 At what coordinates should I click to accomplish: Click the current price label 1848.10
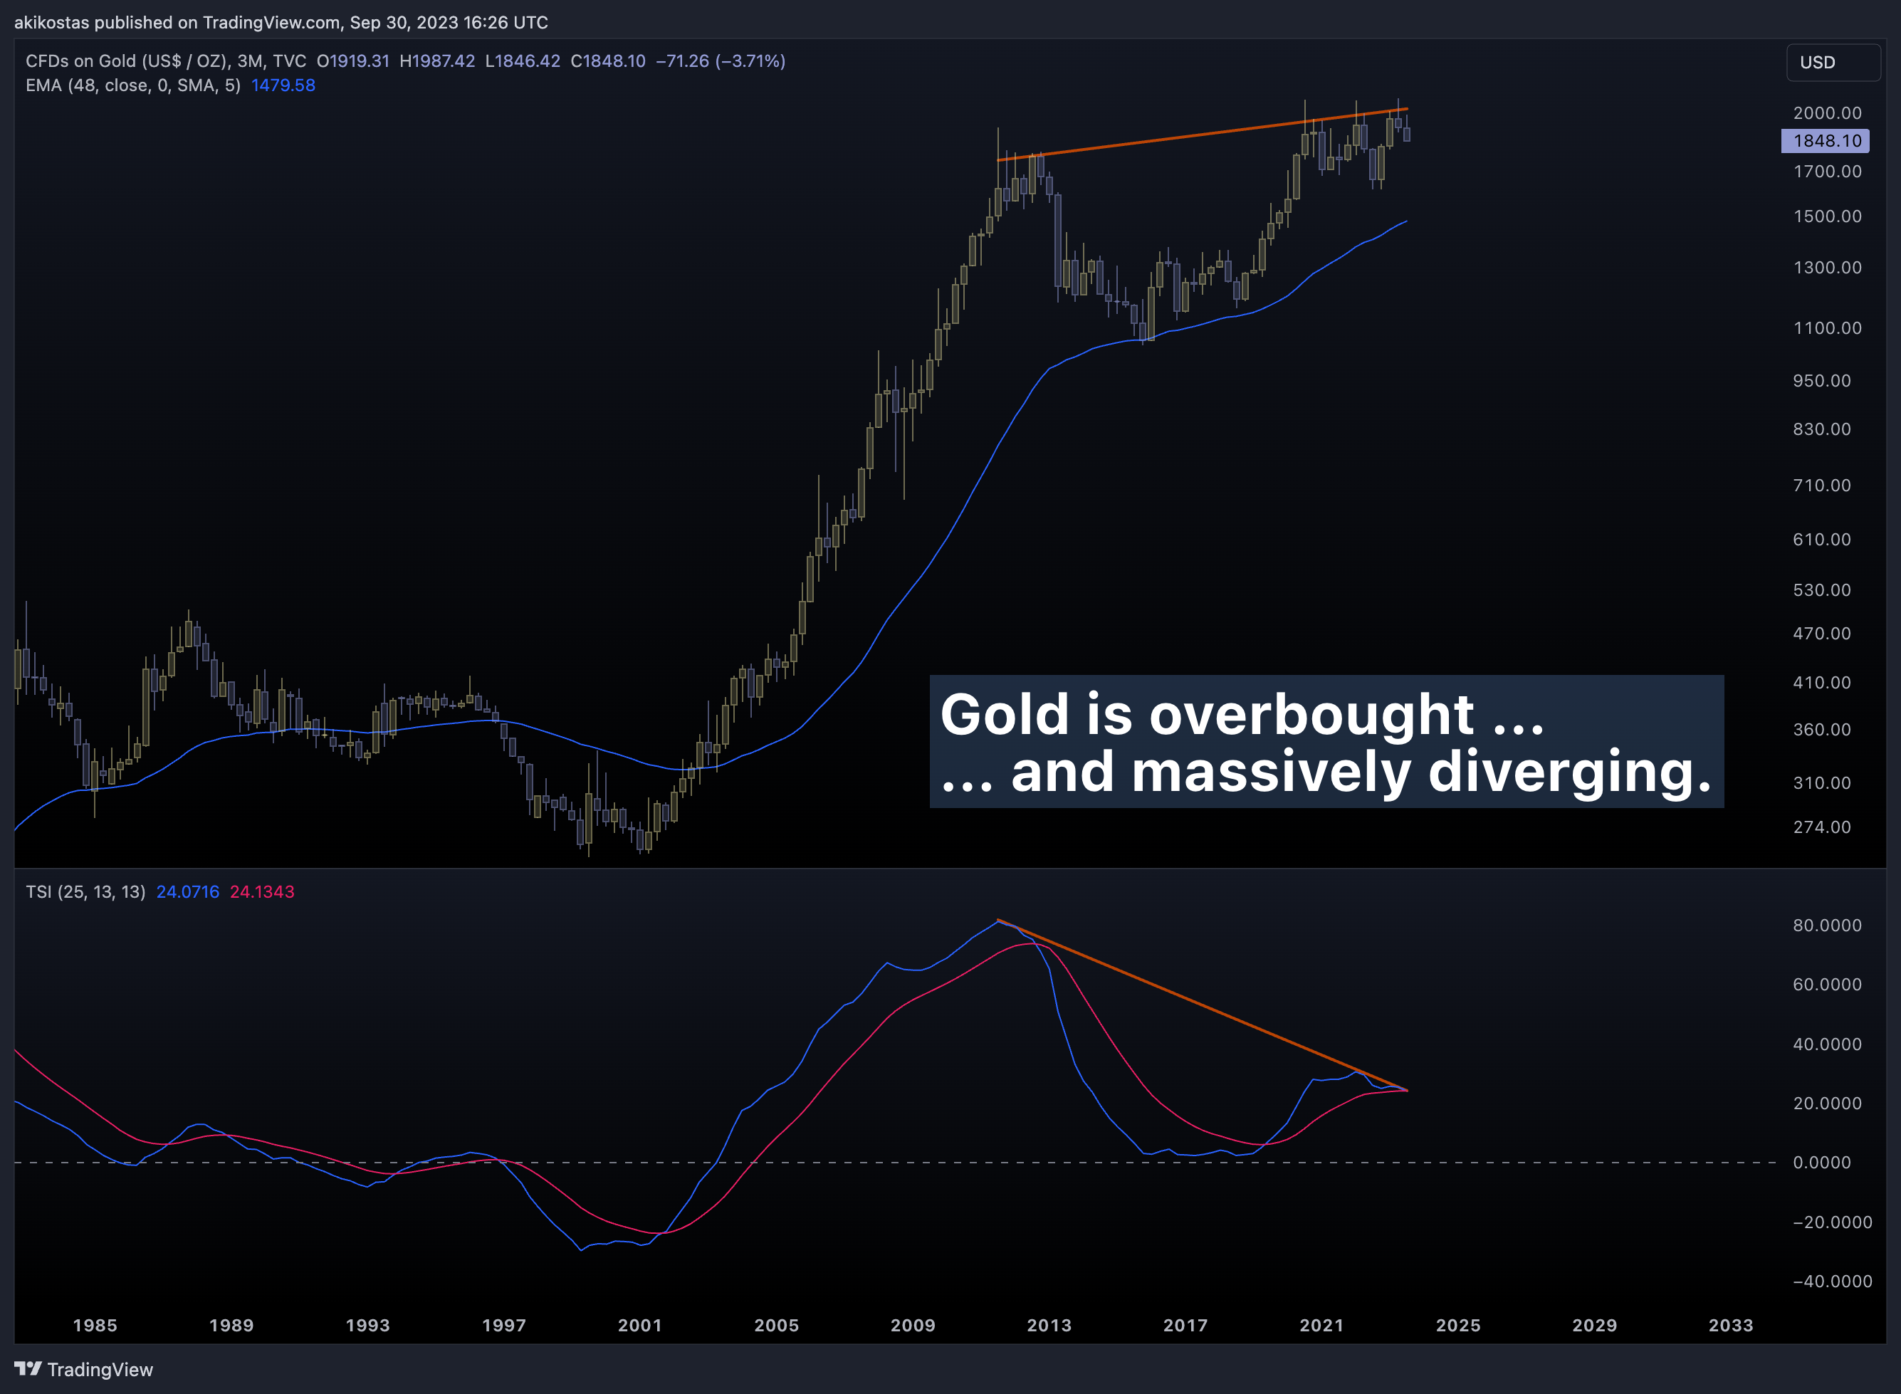coord(1825,141)
